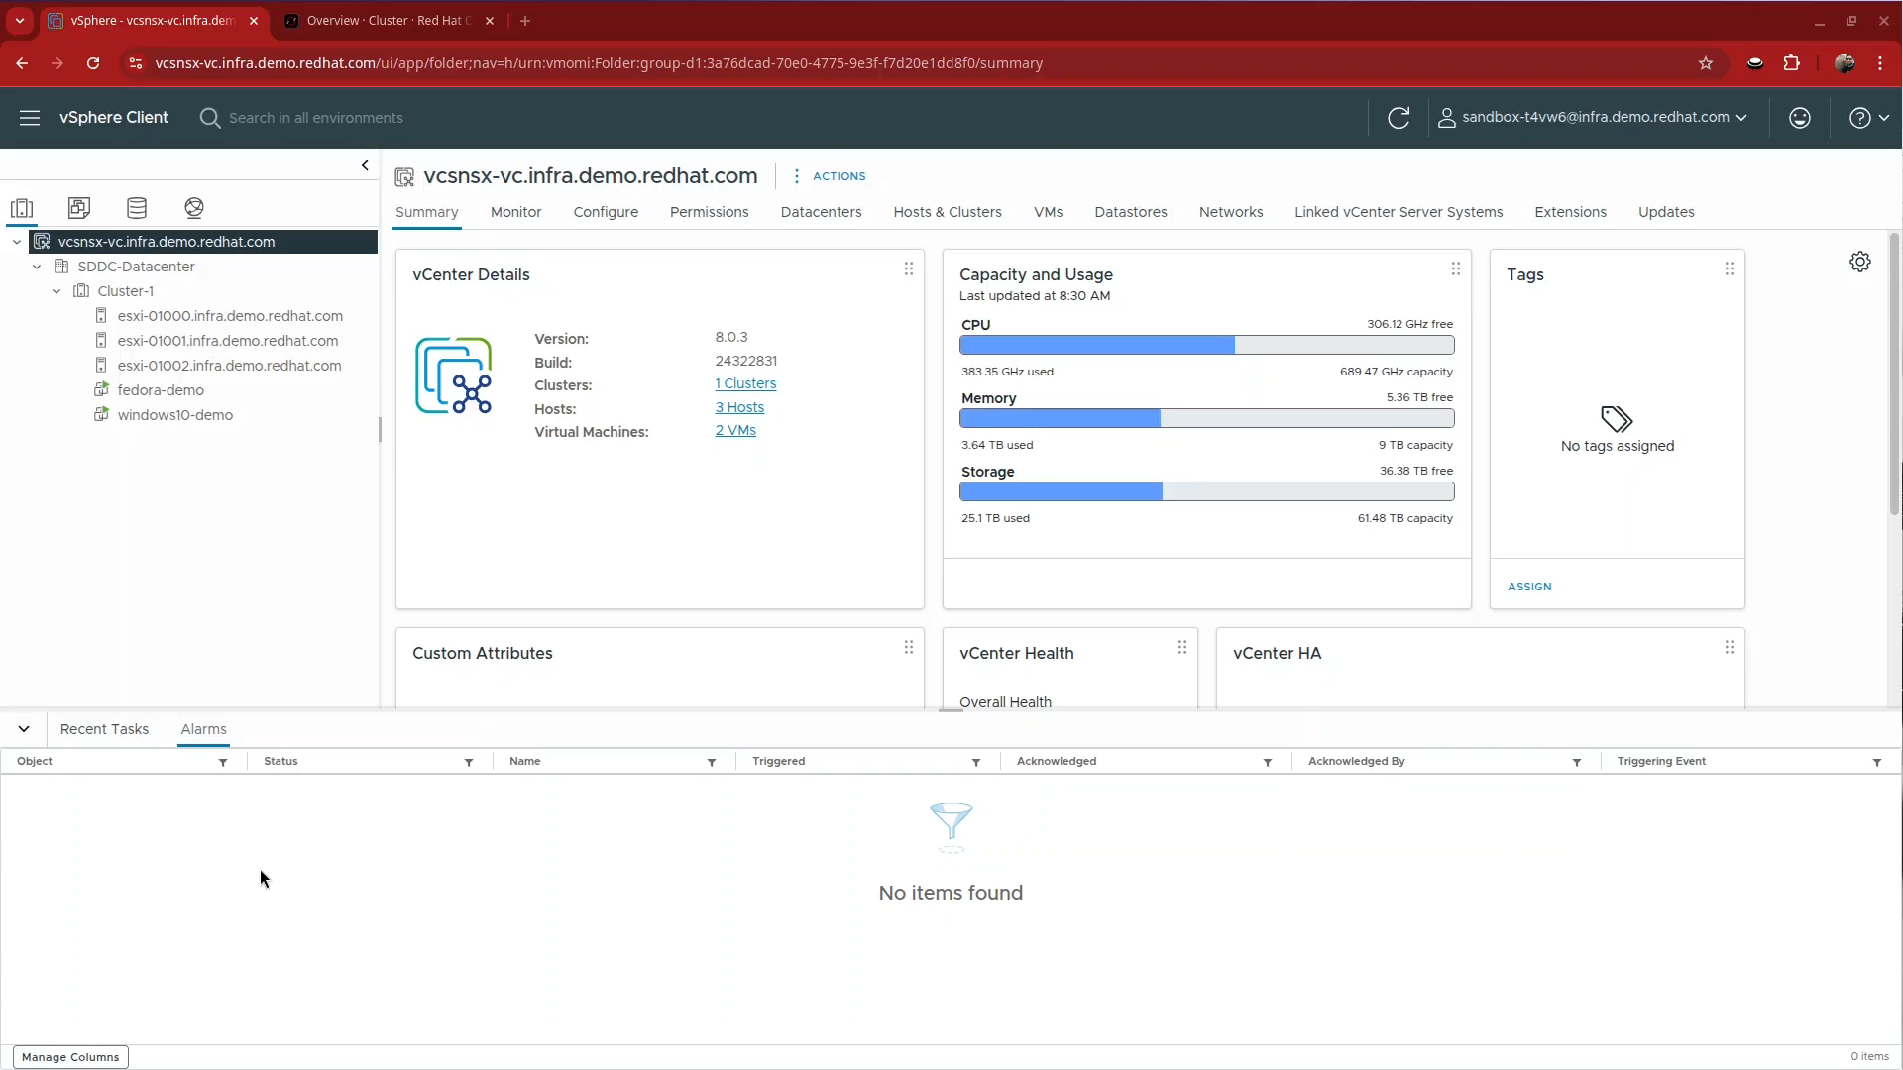This screenshot has width=1903, height=1070.
Task: Open the Status column filter
Action: (467, 763)
